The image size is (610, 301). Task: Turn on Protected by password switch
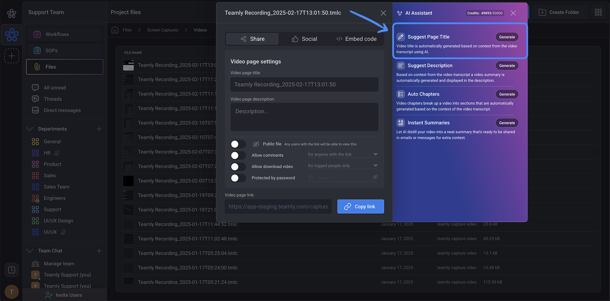[238, 178]
